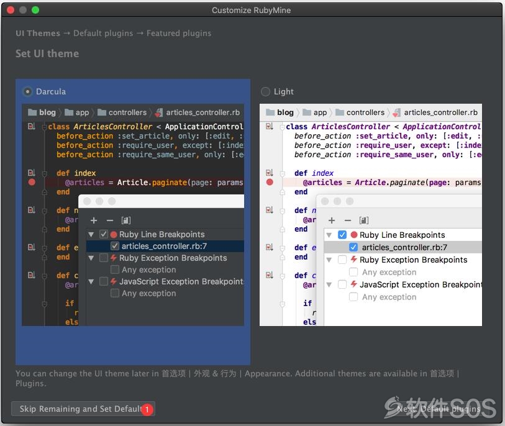The height and width of the screenshot is (426, 505).
Task: Click the group-by icon in Darcula preview toolbar
Action: pos(126,220)
